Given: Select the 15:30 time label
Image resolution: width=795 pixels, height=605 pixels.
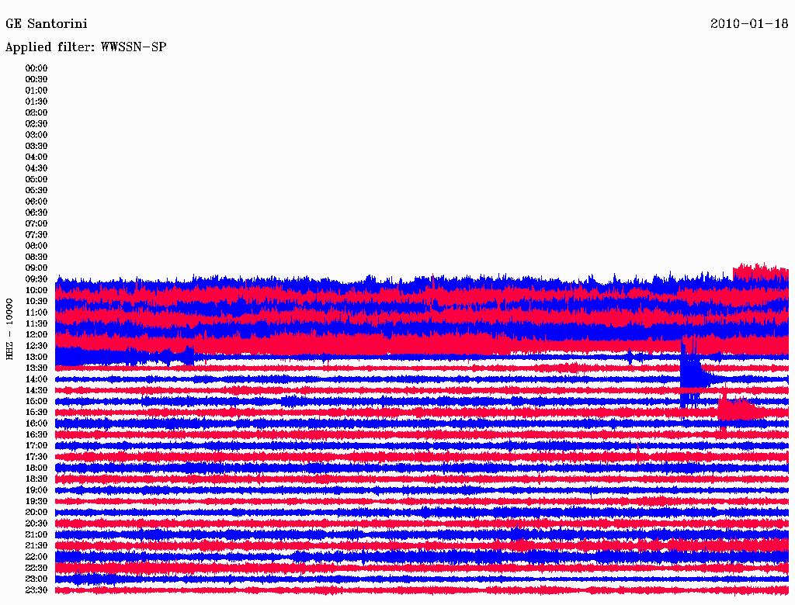Looking at the screenshot, I should point(36,413).
